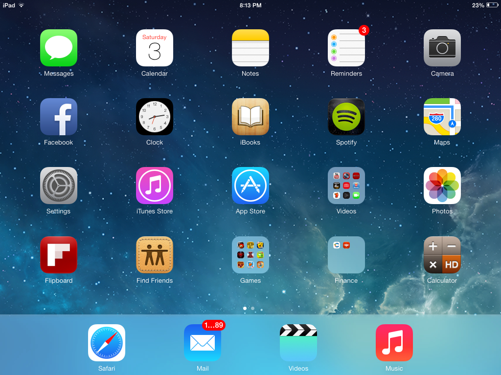Viewport: 501px width, 375px height.
Task: Tap the Find Friends label text
Action: coord(154,281)
